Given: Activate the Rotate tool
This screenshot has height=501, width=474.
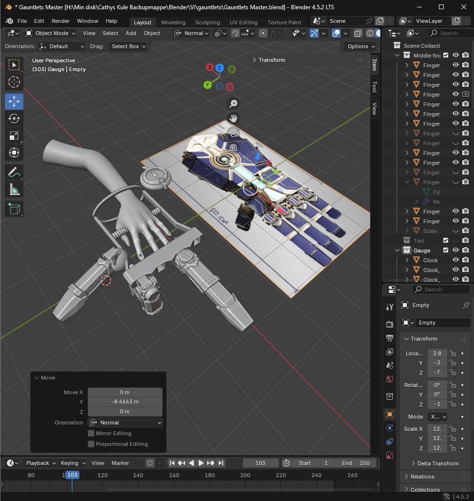Looking at the screenshot, I should pos(14,118).
